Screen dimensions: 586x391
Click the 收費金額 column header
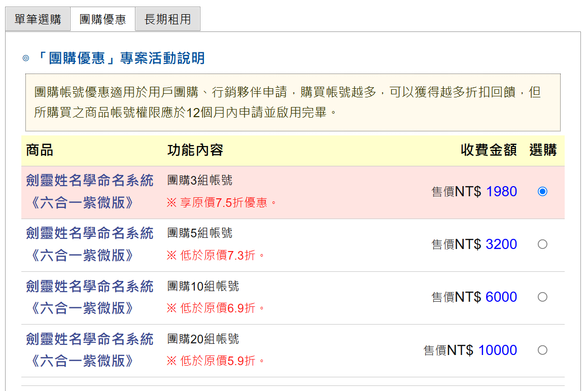[488, 150]
